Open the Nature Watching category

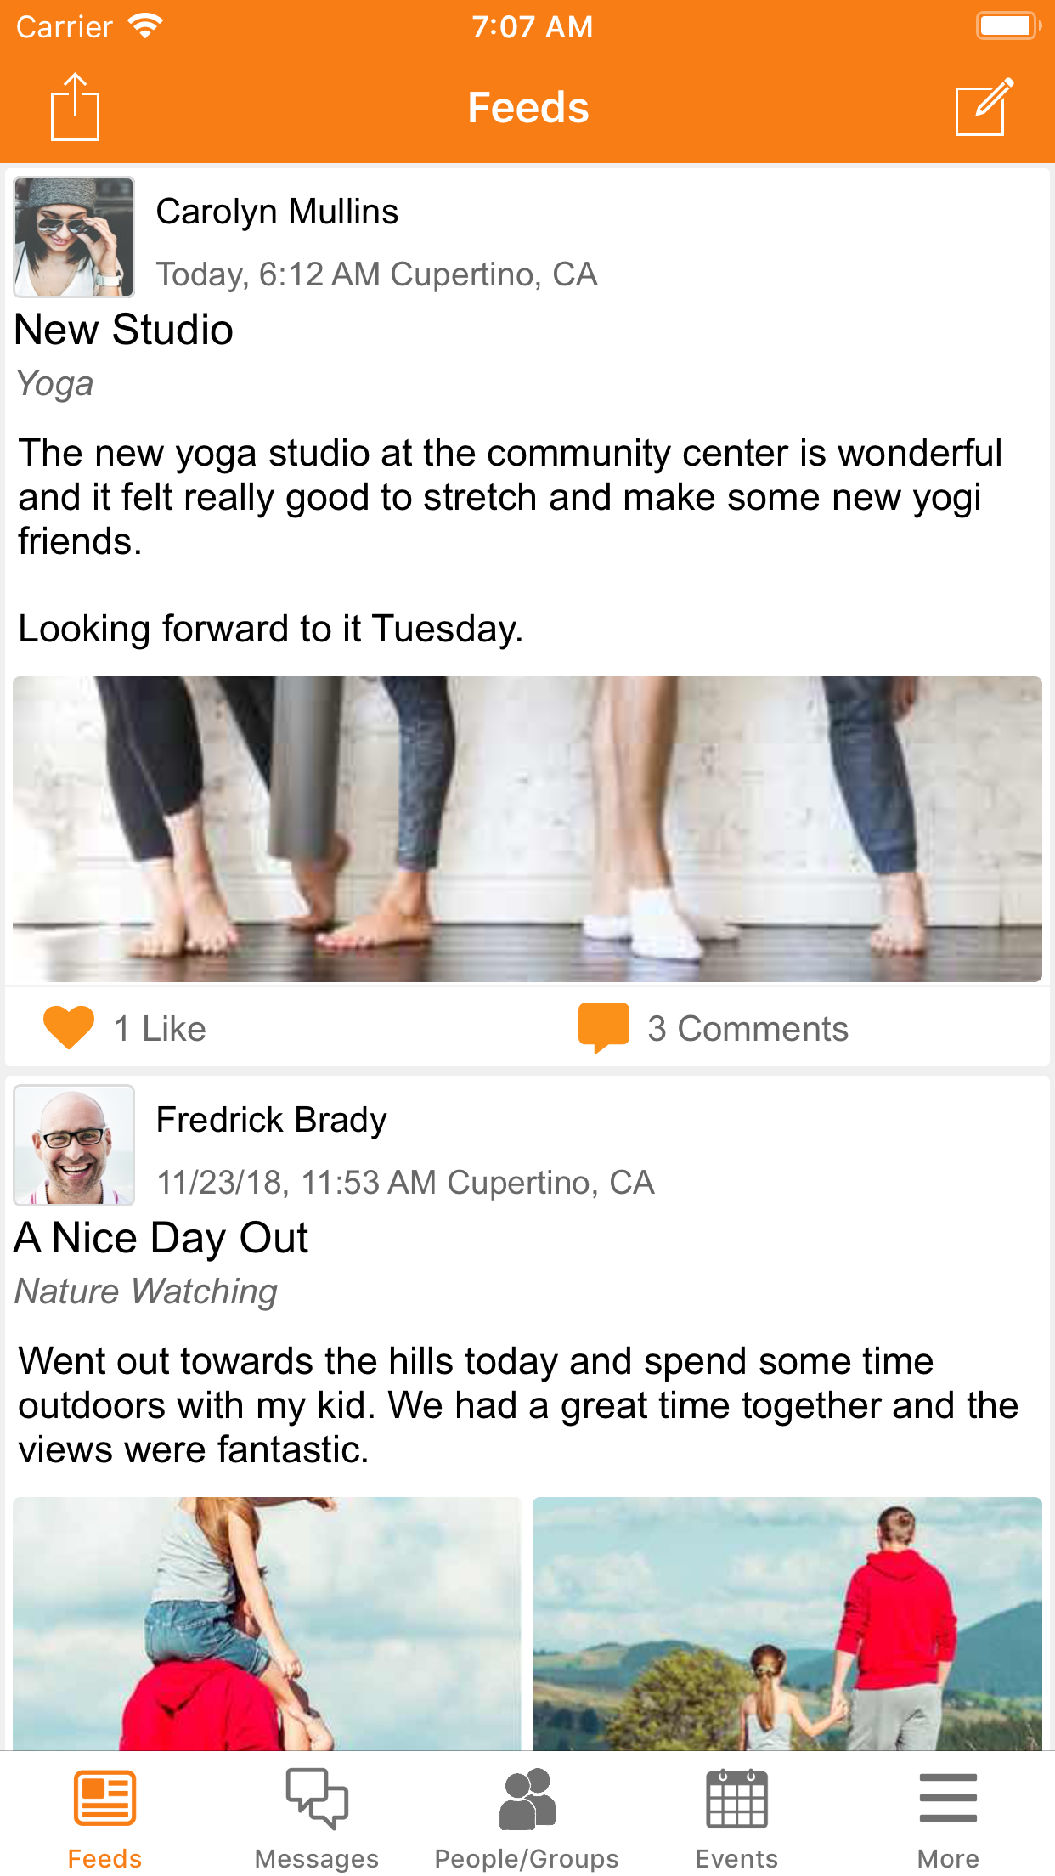point(147,1291)
